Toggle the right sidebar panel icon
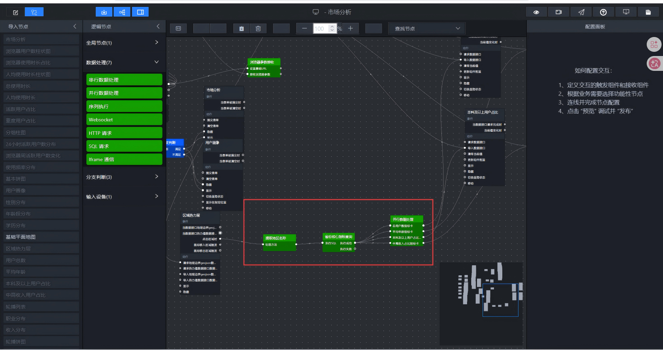663x350 pixels. [140, 12]
